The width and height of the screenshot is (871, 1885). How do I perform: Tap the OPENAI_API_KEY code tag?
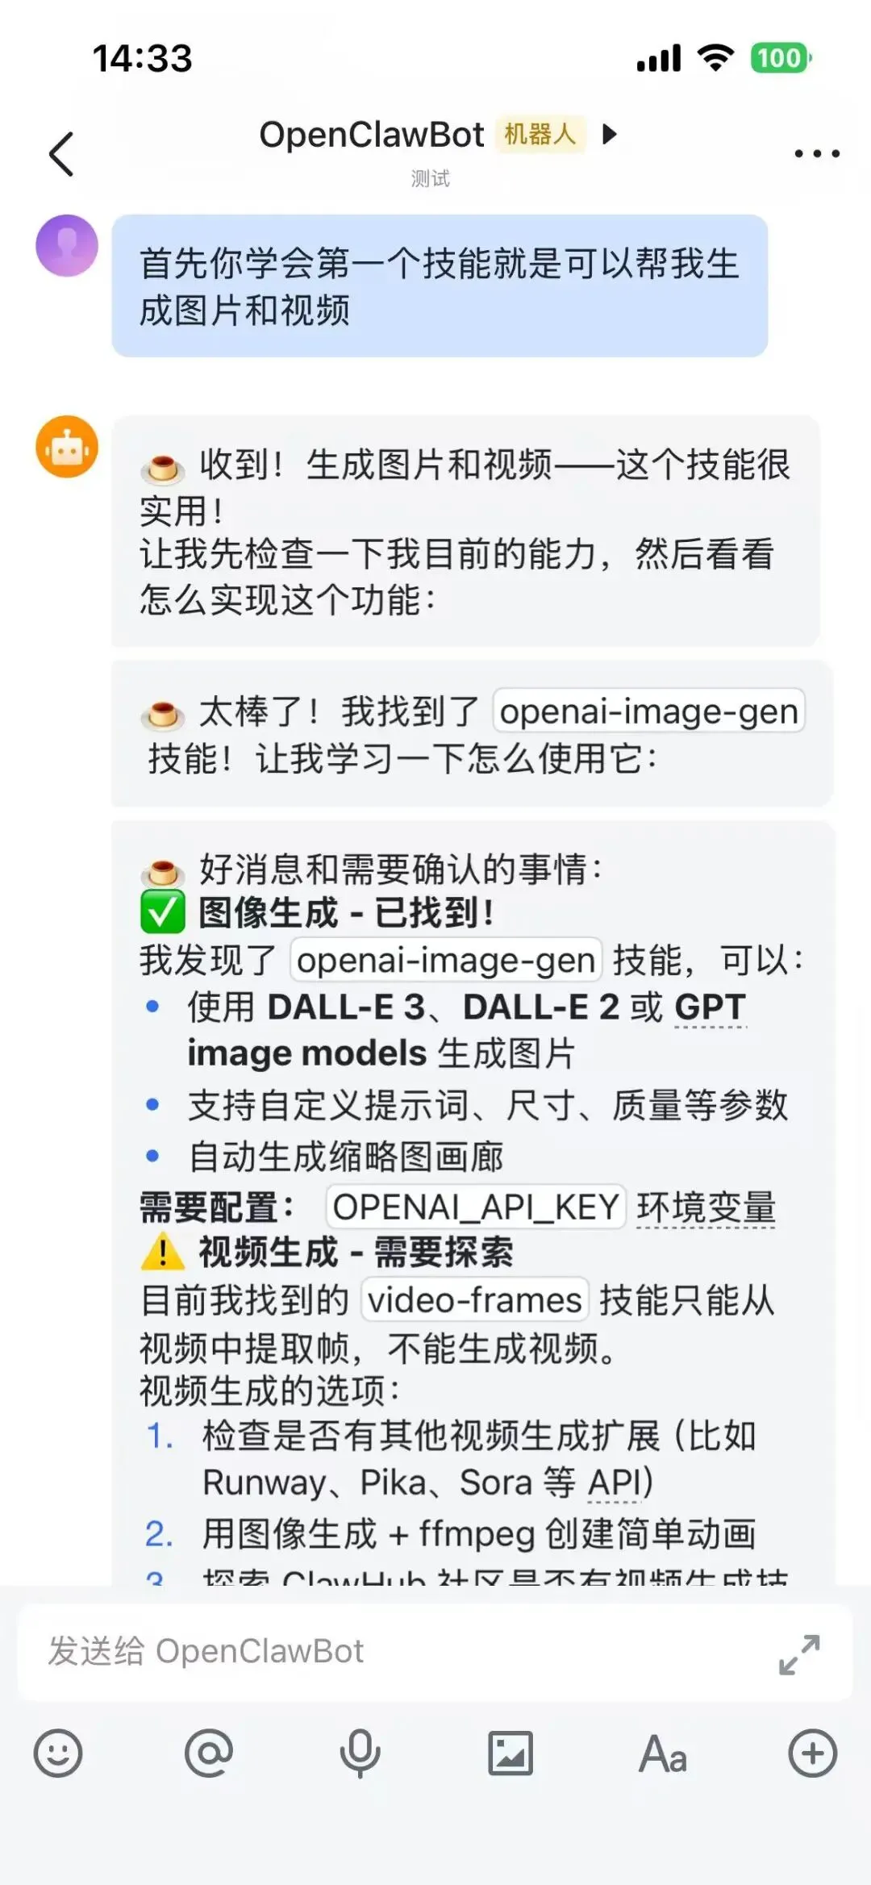pyautogui.click(x=476, y=1207)
